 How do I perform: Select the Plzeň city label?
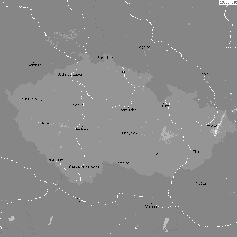47,123
